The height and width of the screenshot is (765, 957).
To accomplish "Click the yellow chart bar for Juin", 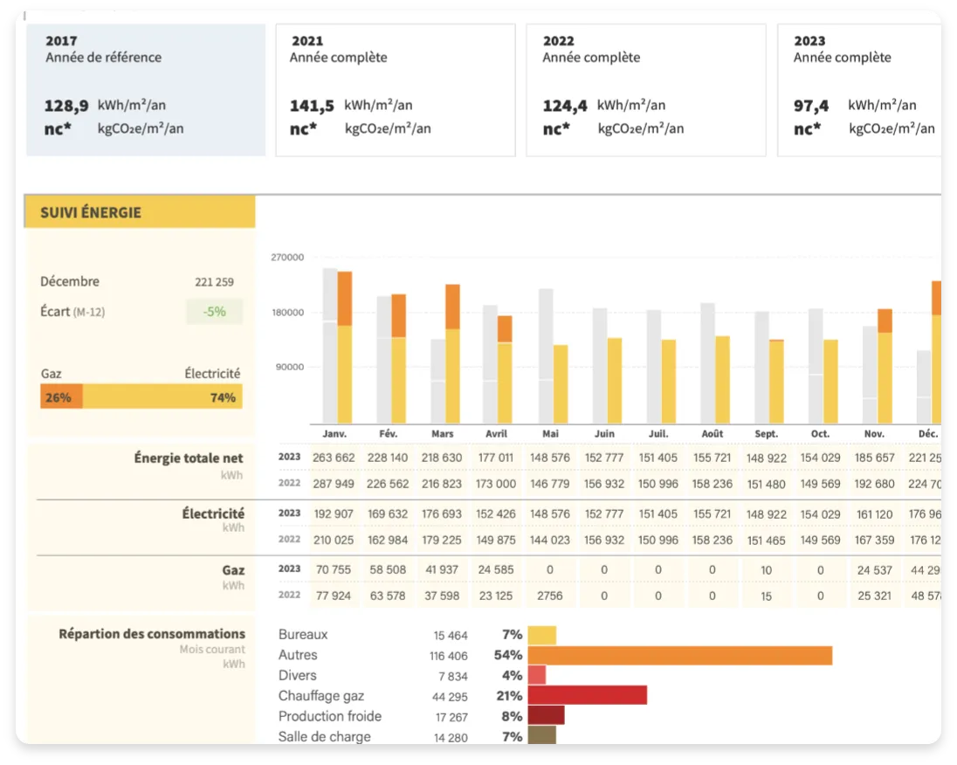I will [614, 380].
